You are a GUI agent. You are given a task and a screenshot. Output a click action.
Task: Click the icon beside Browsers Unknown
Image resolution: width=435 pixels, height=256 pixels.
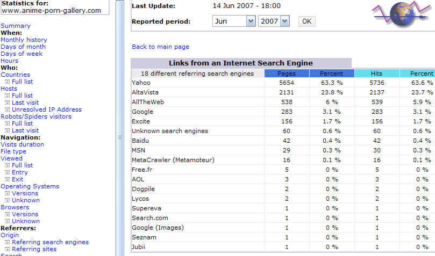tap(8, 222)
